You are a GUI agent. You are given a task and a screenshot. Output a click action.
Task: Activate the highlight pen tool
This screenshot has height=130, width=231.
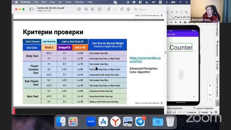tap(109, 9)
